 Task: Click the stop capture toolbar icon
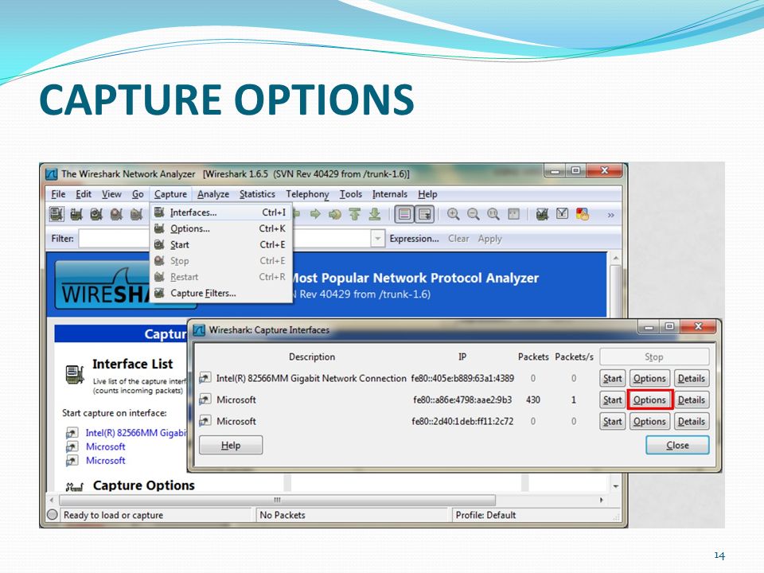pos(116,214)
